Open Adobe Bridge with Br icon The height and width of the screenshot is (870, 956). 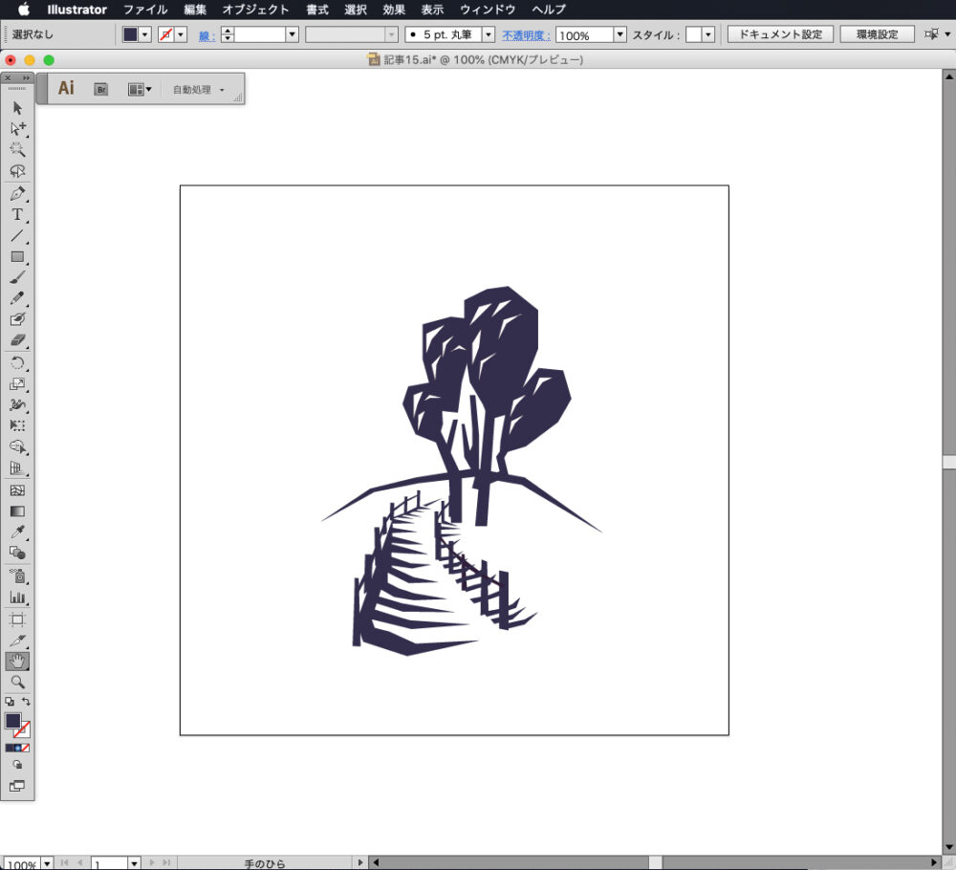point(100,89)
